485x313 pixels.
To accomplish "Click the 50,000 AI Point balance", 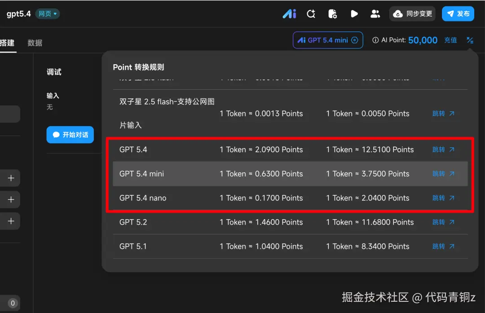I will pos(423,40).
